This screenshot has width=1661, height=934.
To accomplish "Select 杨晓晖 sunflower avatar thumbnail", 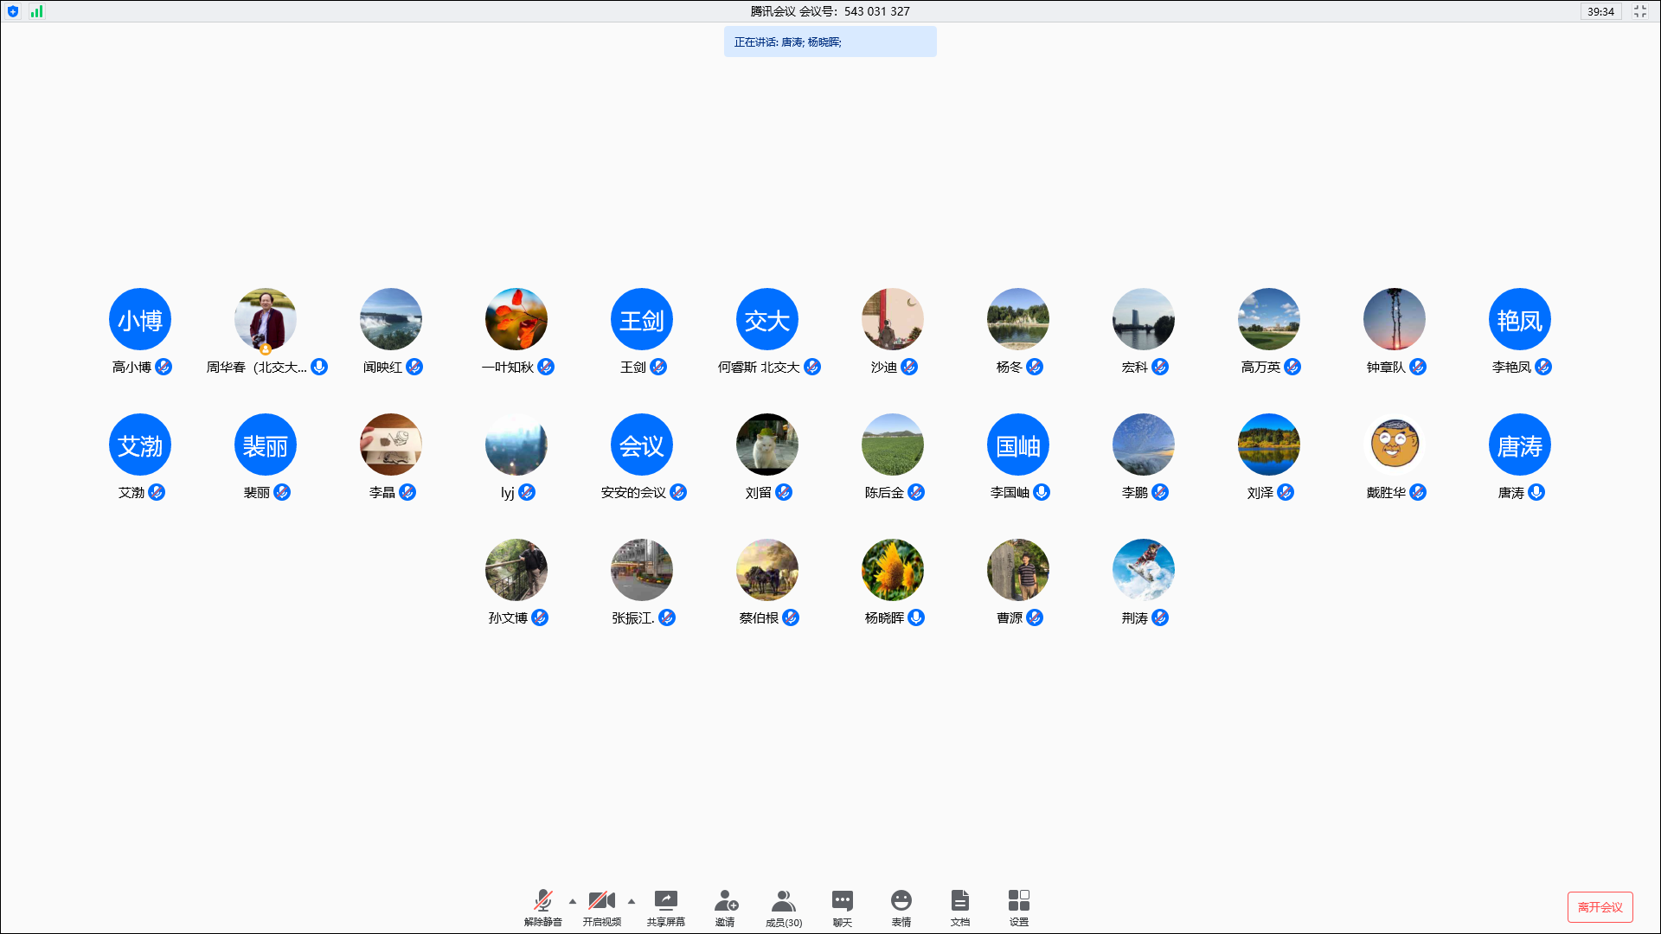I will [x=892, y=570].
